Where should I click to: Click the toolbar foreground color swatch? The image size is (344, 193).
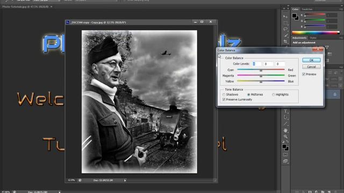pos(284,146)
